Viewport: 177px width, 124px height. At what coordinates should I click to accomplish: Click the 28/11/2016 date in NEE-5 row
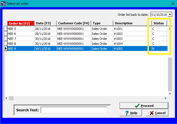(x=45, y=29)
